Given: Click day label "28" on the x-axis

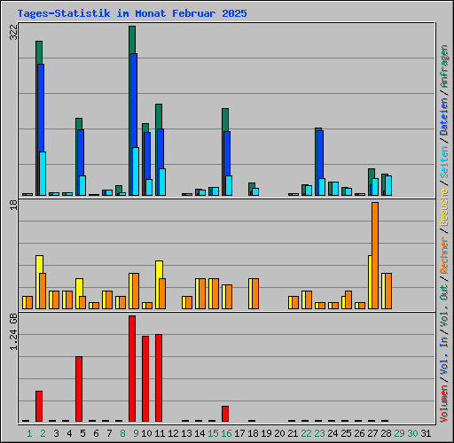Looking at the screenshot, I should click(x=386, y=433).
